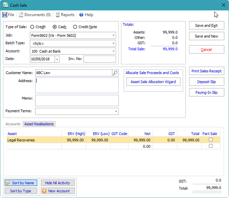Click the File save disk icon
This screenshot has height=198, width=229.
point(5,15)
